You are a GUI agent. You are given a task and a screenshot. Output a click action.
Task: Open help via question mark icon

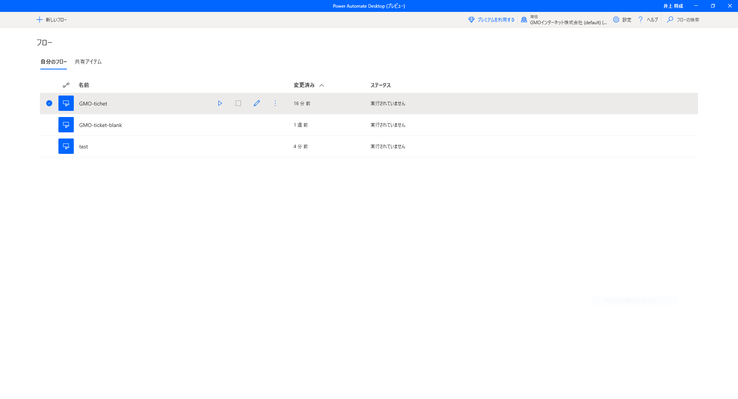coord(640,20)
